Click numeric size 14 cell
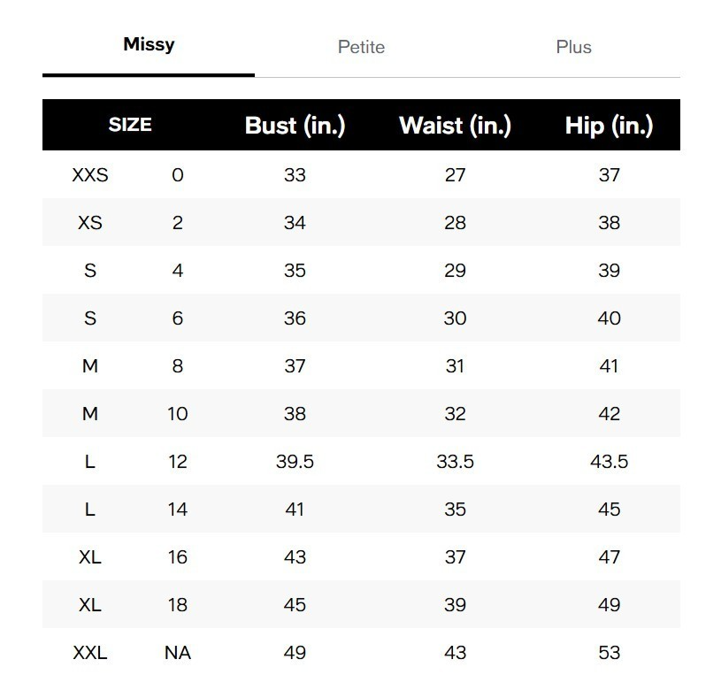The image size is (721, 682). tap(178, 510)
